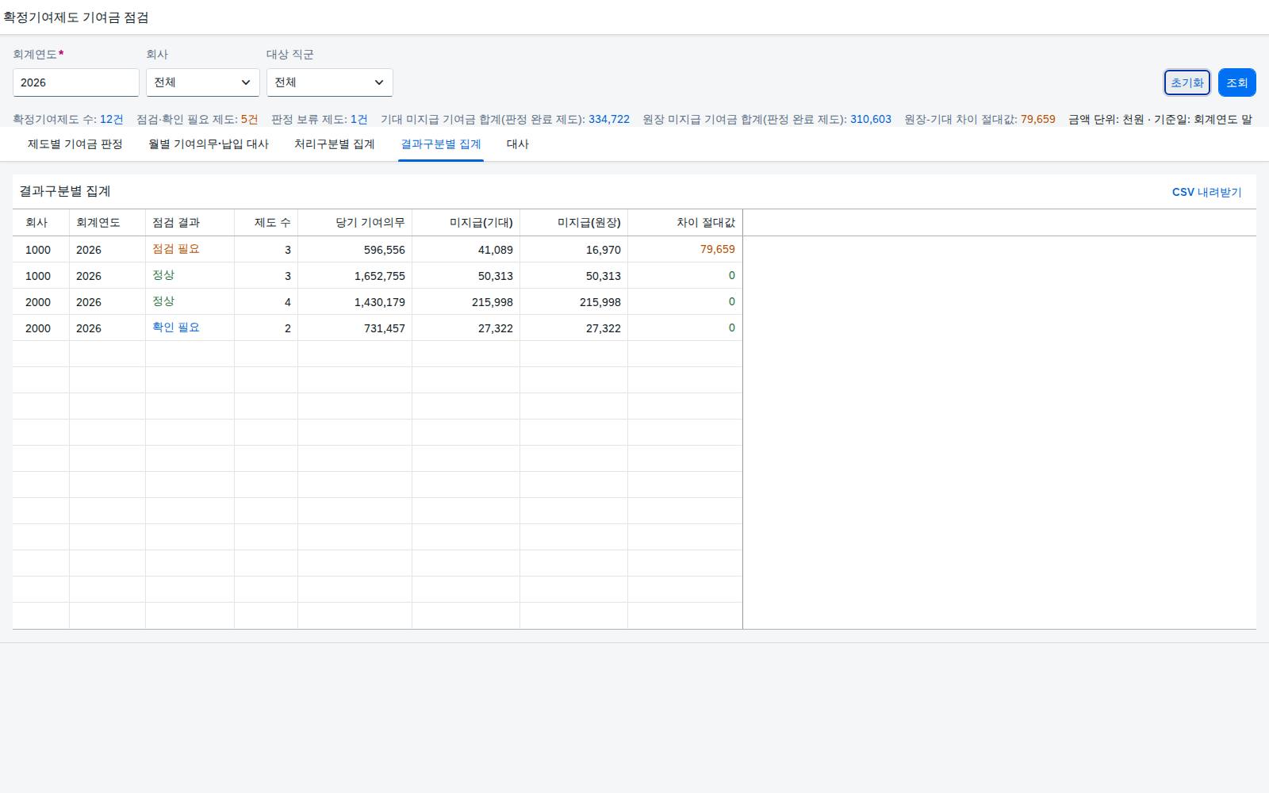The height and width of the screenshot is (793, 1269).
Task: Click the 731,457 cell
Action: [x=355, y=328]
